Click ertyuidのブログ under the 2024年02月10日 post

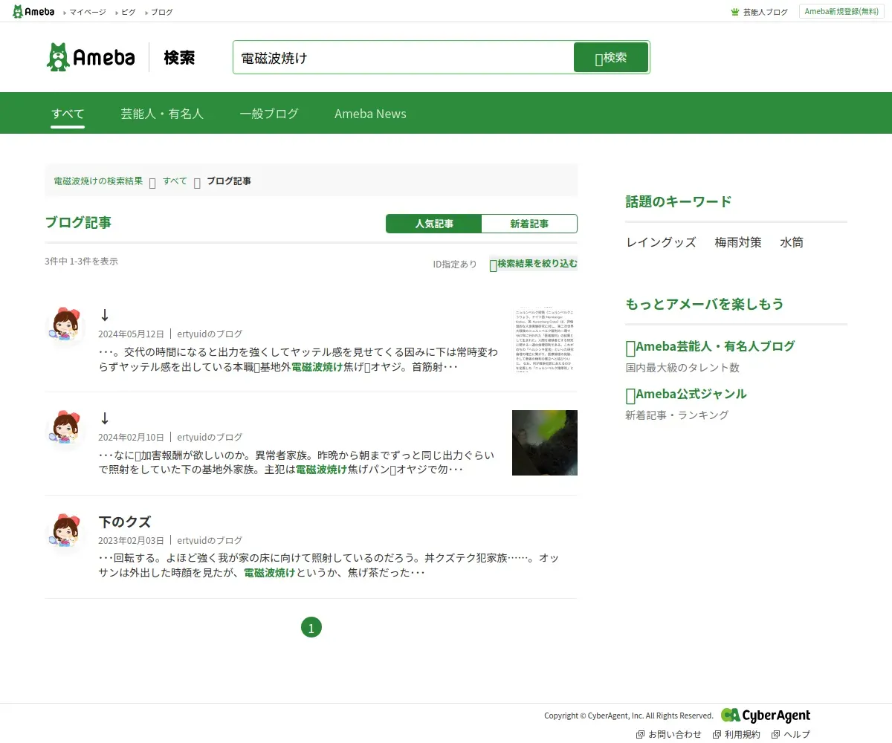[210, 437]
